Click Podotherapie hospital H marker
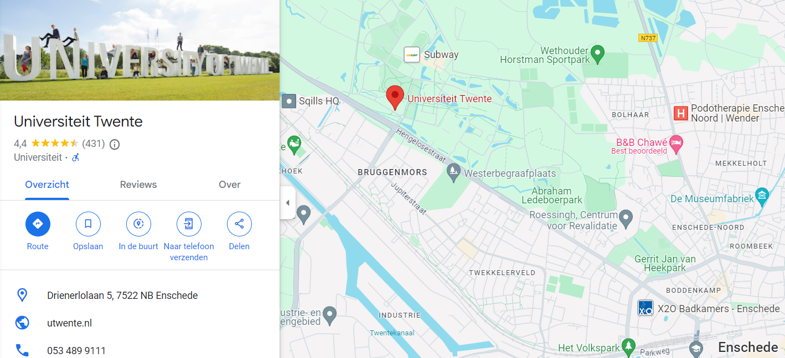The width and height of the screenshot is (785, 358). (x=680, y=113)
